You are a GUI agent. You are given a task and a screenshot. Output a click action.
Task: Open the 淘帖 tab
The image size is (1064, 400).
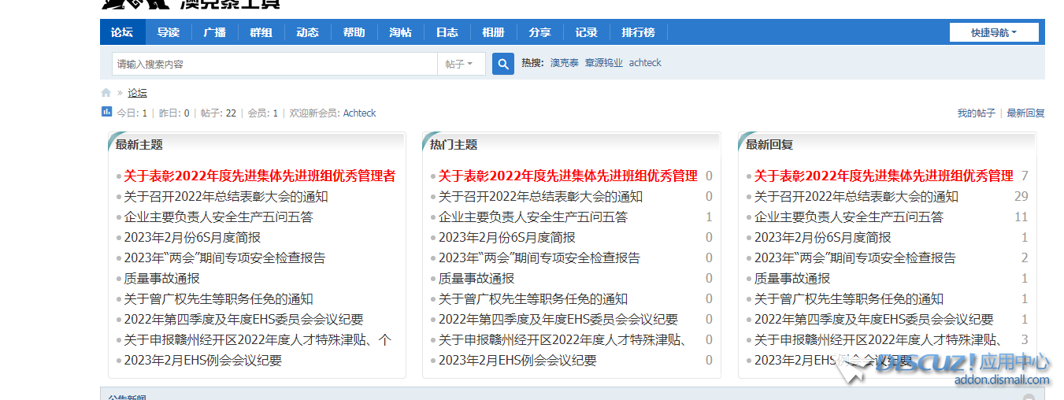[401, 32]
